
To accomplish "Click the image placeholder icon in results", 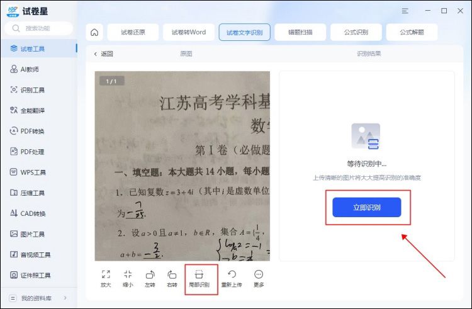I will 366,137.
